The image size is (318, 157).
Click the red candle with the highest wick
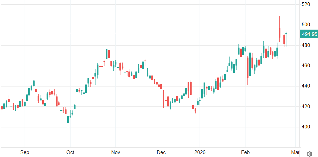point(279,32)
